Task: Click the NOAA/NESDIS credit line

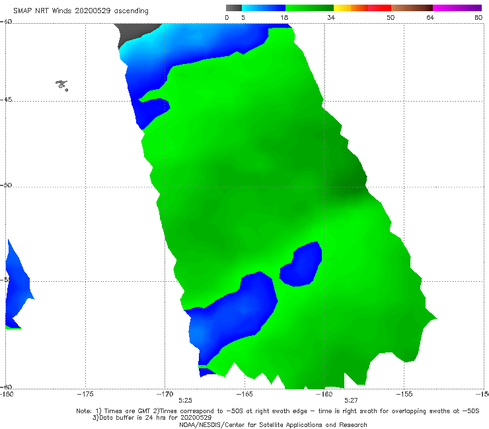Action: [273, 424]
